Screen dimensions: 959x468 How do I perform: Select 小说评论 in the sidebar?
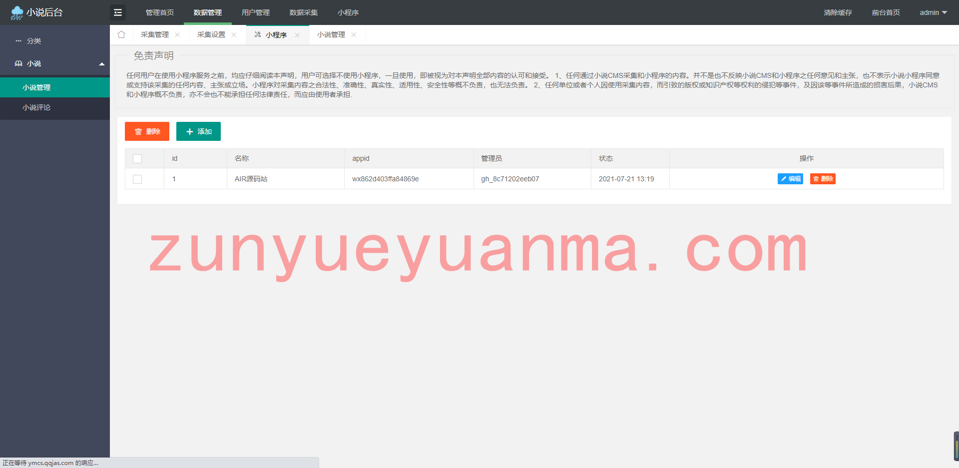55,107
